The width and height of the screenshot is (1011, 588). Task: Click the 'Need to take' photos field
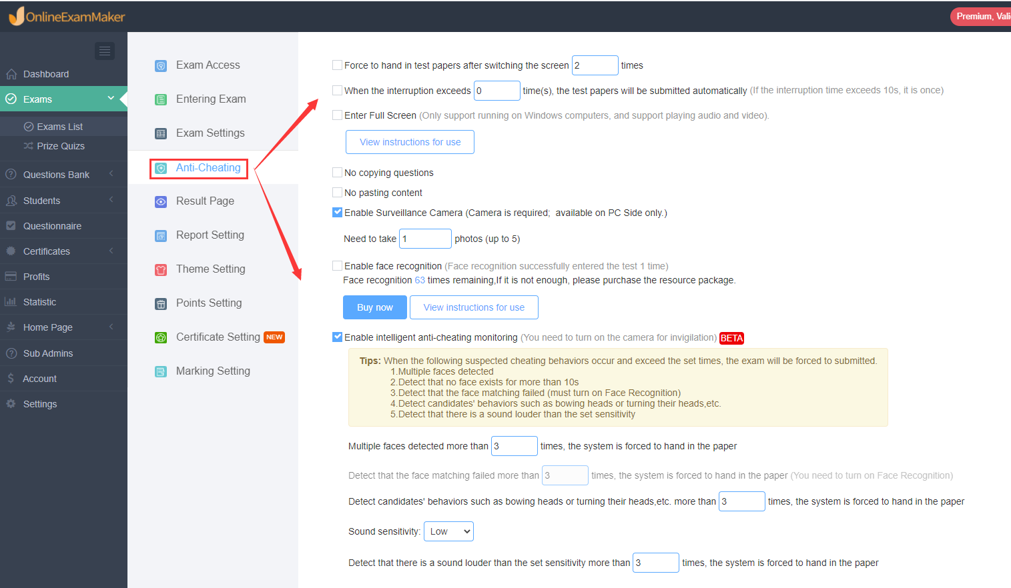pyautogui.click(x=426, y=239)
